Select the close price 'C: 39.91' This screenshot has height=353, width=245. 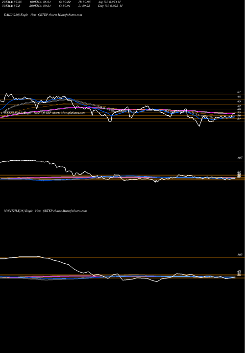tap(65, 6)
